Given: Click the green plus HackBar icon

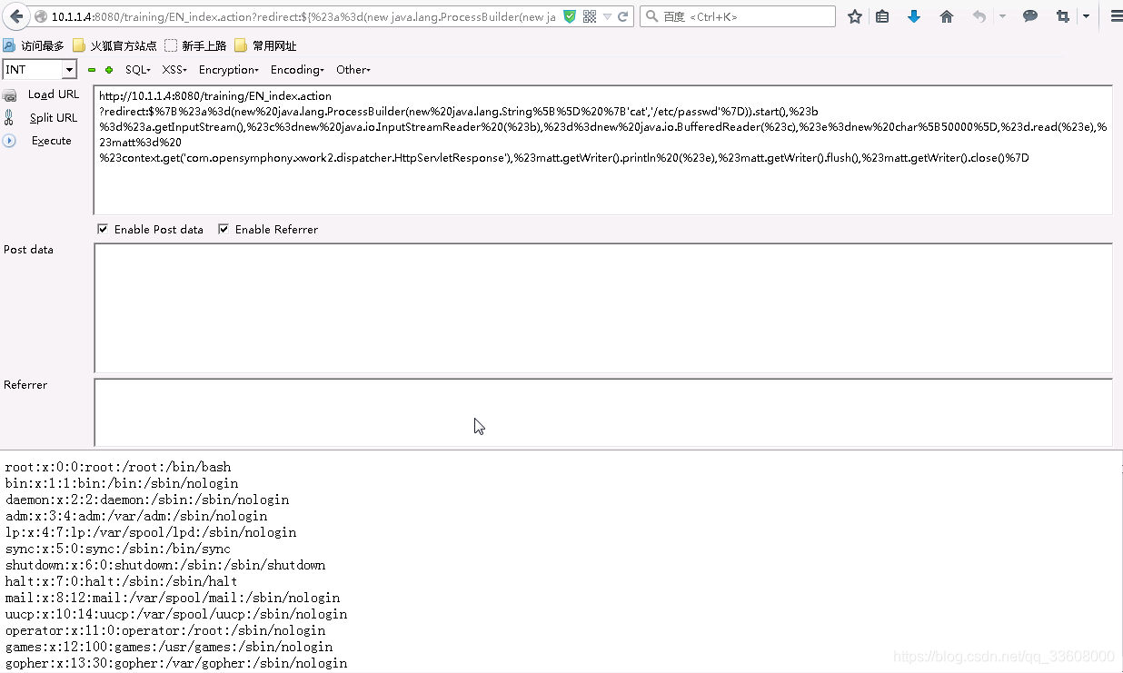Looking at the screenshot, I should (109, 70).
